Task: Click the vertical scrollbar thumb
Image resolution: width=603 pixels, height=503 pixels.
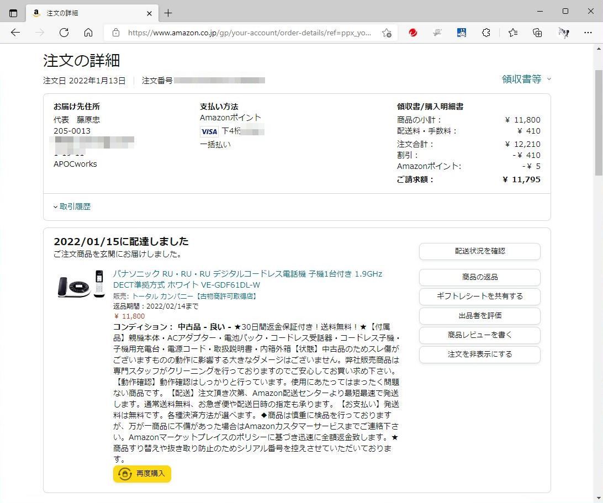Action: [x=599, y=123]
